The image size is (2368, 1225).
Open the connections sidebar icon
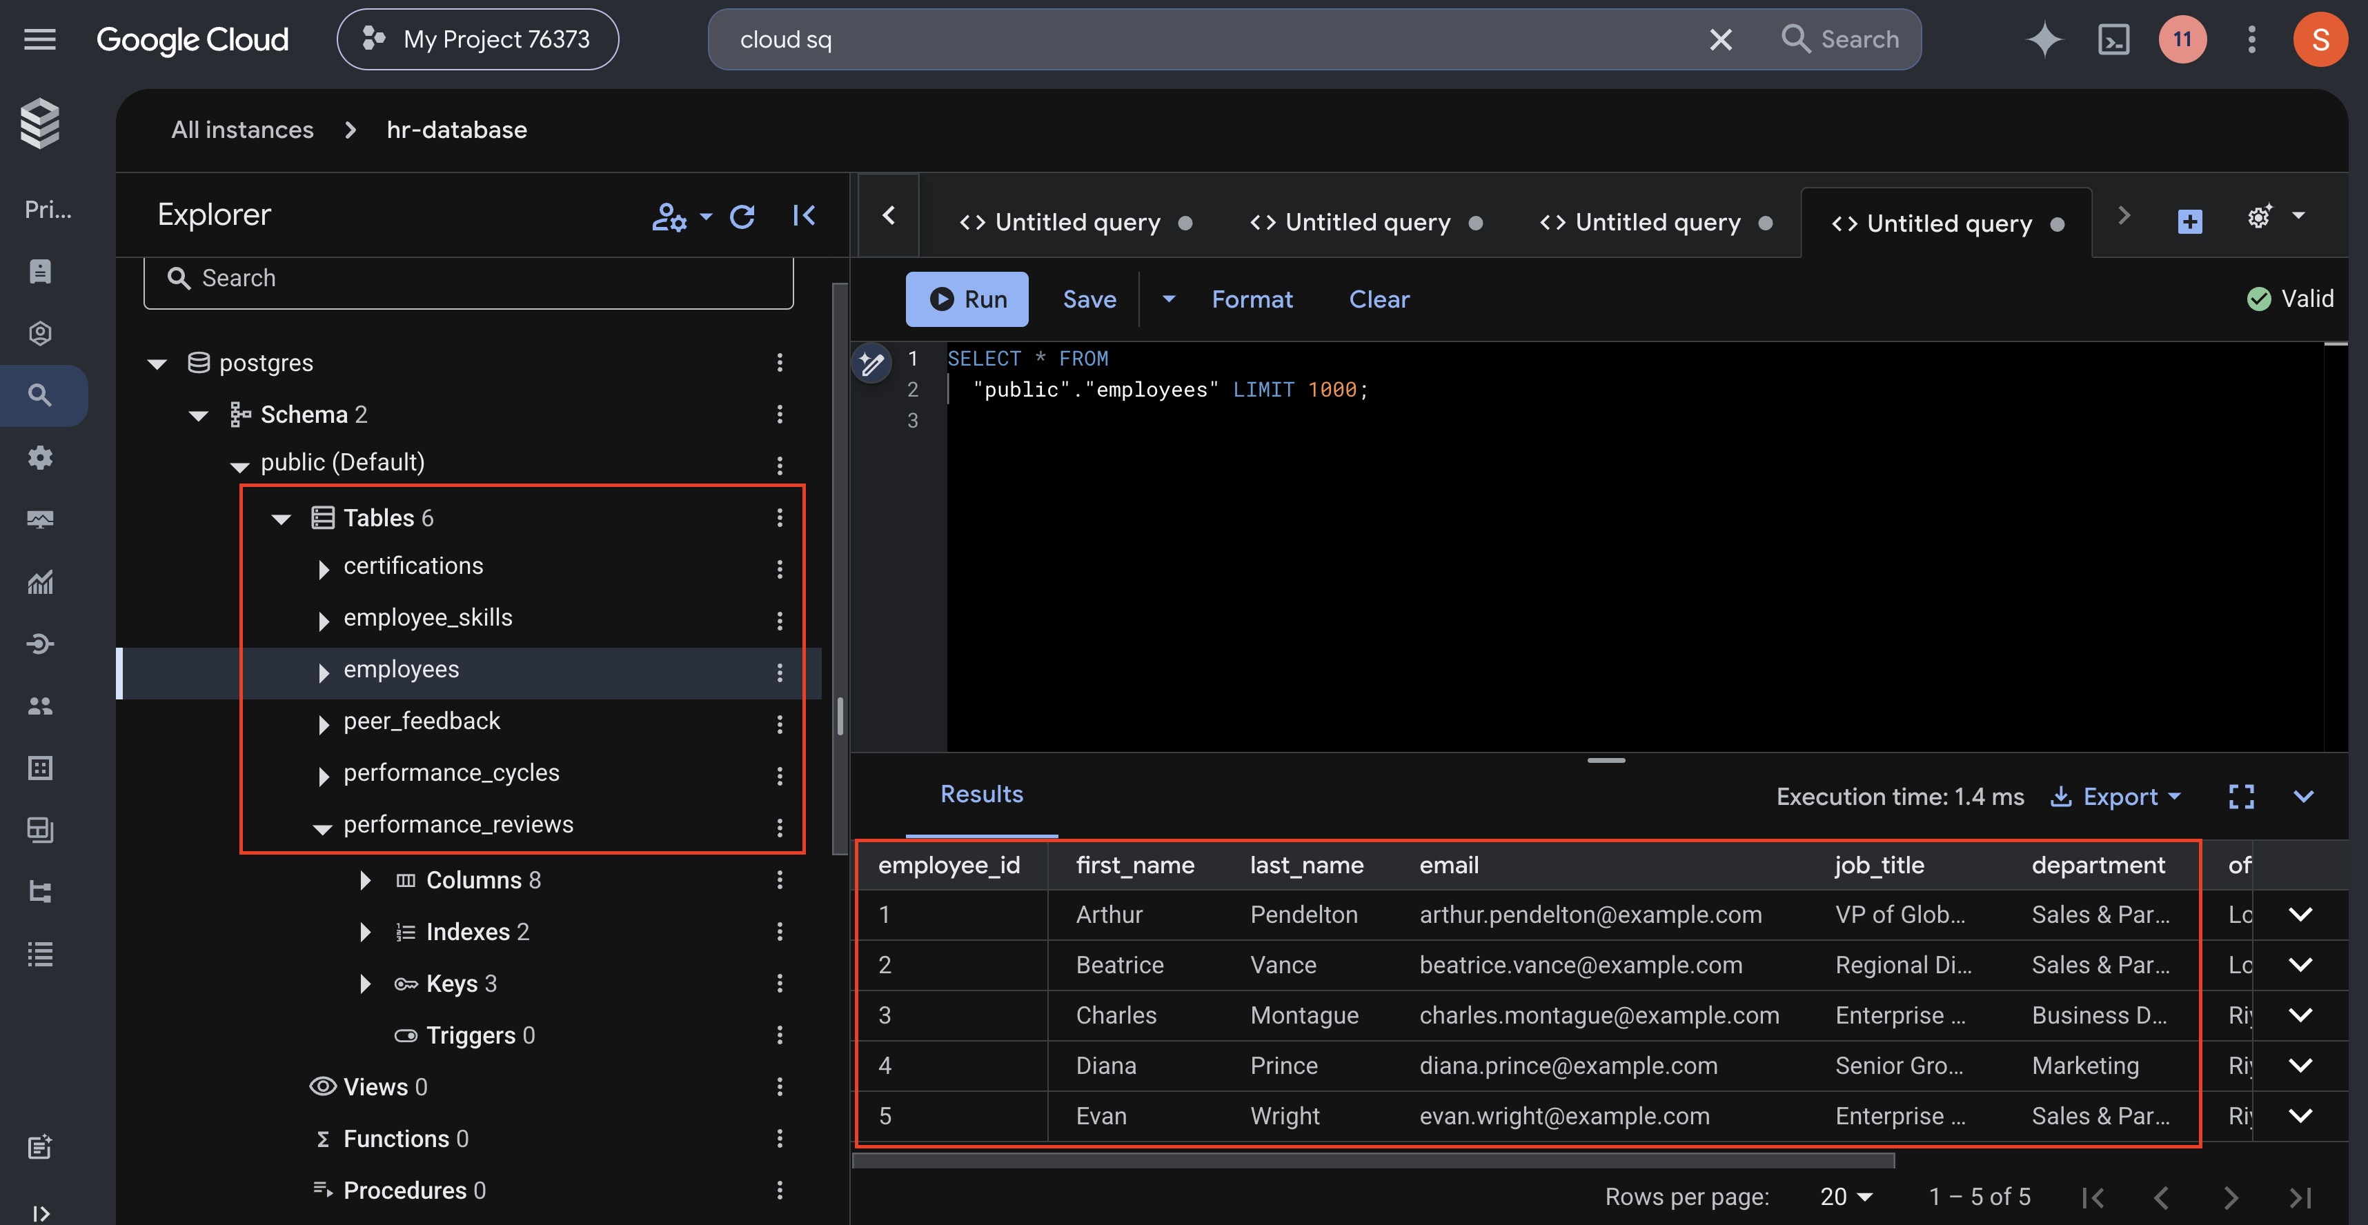(x=39, y=644)
